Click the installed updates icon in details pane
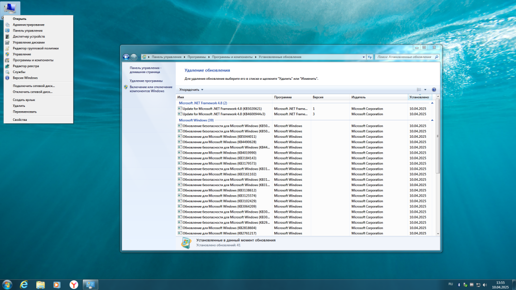516x290 pixels. click(186, 243)
